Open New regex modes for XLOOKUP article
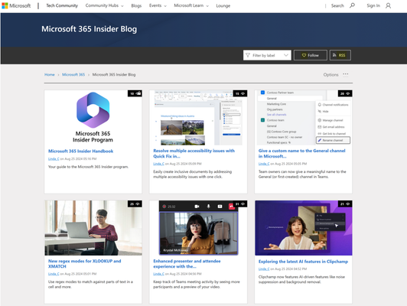407x306 pixels. (85, 263)
